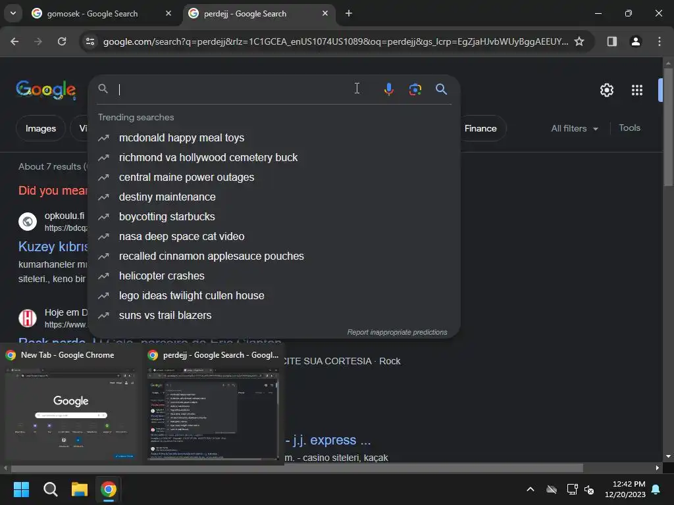The width and height of the screenshot is (674, 505).
Task: Click the vertical page scrollbar thumb
Action: pos(668,127)
